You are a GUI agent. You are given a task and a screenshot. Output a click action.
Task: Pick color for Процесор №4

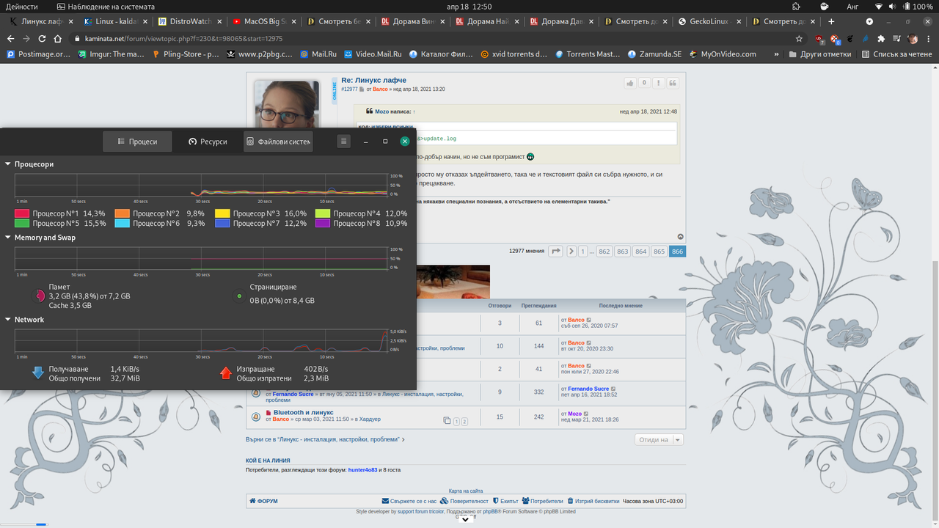click(323, 213)
